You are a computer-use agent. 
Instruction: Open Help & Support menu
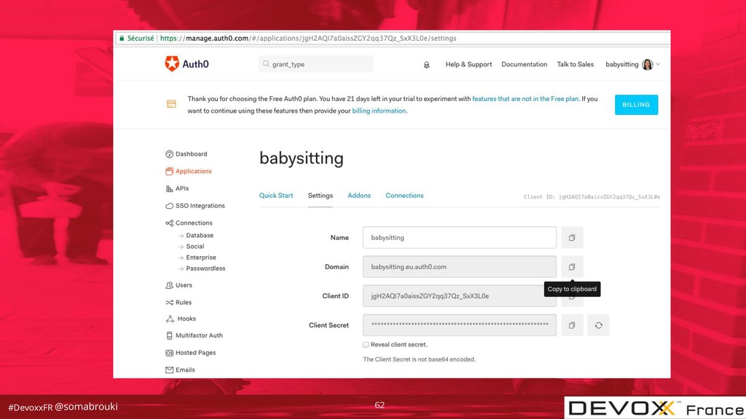(468, 64)
